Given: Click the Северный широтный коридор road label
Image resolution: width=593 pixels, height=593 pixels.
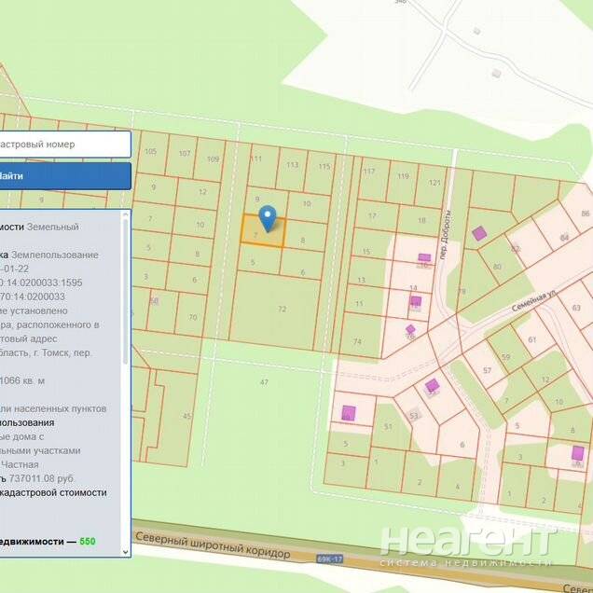Looking at the screenshot, I should 213,546.
